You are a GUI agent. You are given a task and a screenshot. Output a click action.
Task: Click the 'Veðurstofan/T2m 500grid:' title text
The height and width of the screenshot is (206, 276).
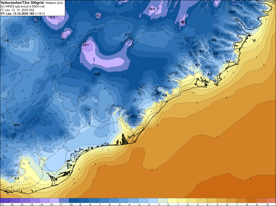[x=23, y=3]
